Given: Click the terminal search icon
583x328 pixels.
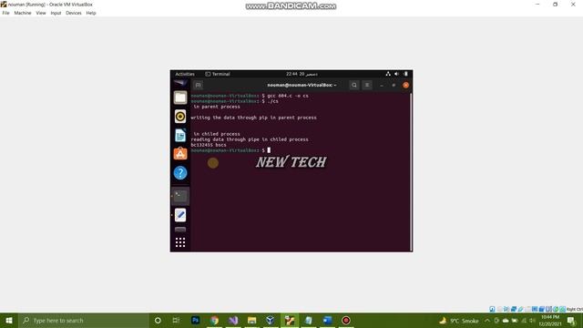Looking at the screenshot, I should pos(354,85).
